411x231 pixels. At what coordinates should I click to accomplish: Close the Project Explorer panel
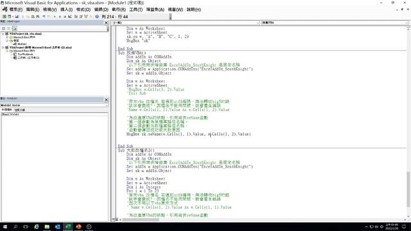pyautogui.click(x=106, y=23)
